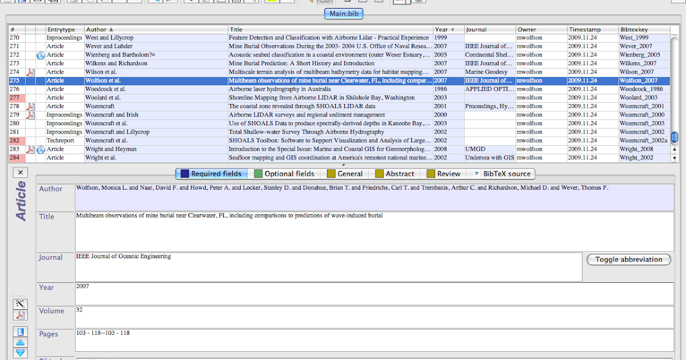Select the Wozencraft and Irish entry
This screenshot has width=686, height=360.
tap(339, 115)
